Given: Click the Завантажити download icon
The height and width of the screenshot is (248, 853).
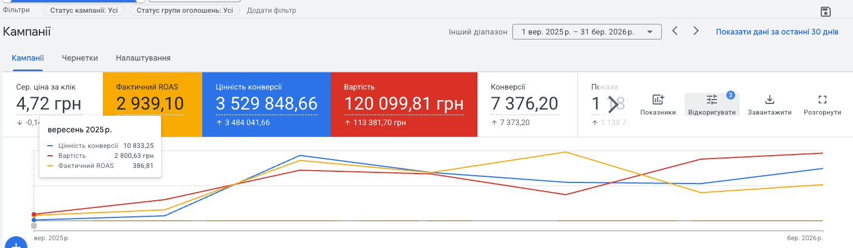Looking at the screenshot, I should (770, 105).
